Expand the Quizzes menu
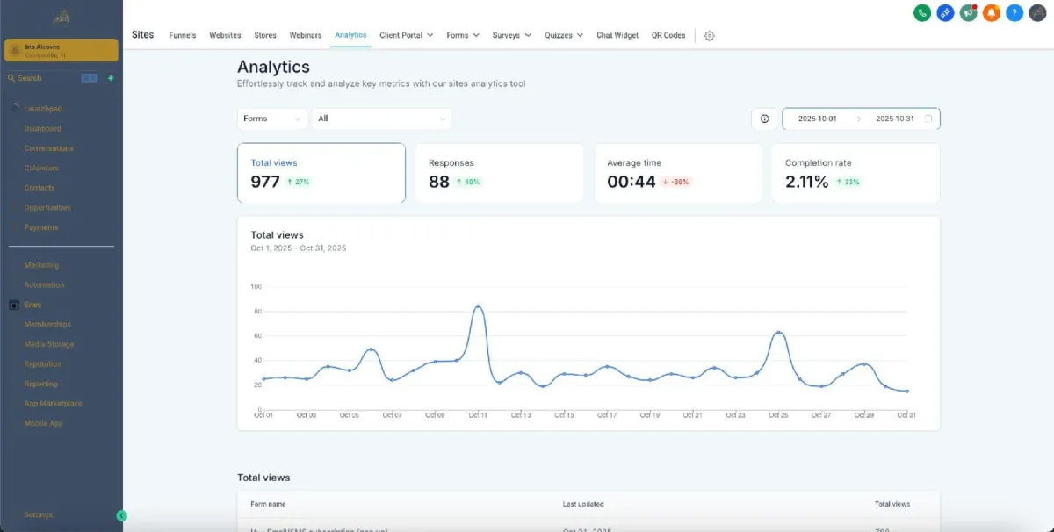 click(x=564, y=35)
